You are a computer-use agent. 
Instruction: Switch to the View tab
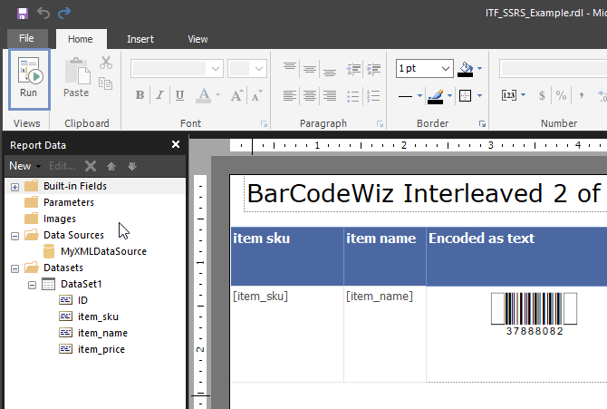tap(198, 39)
